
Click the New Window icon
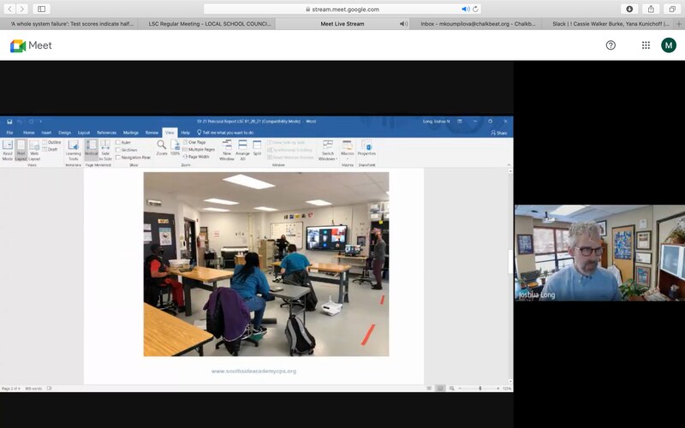coord(227,149)
